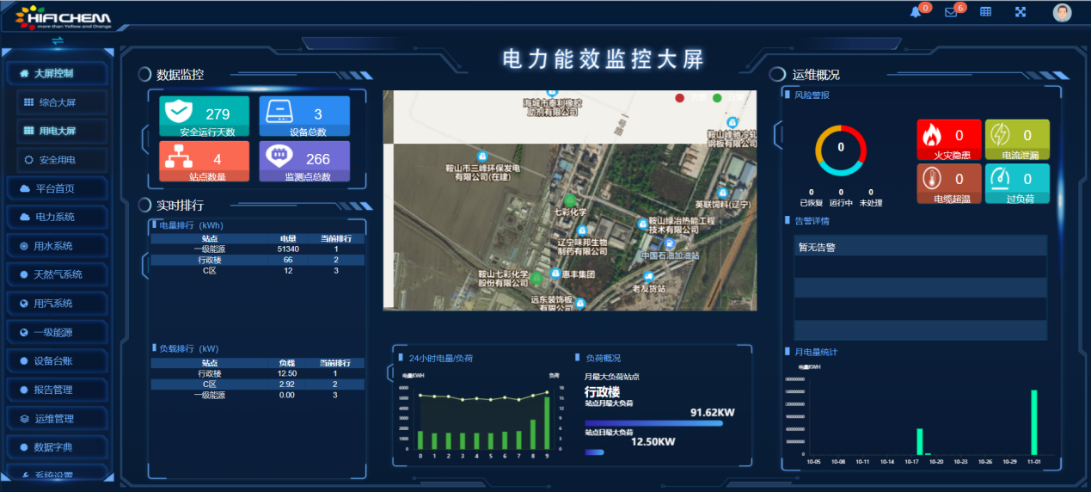Open the mail envelope messages icon

[950, 12]
